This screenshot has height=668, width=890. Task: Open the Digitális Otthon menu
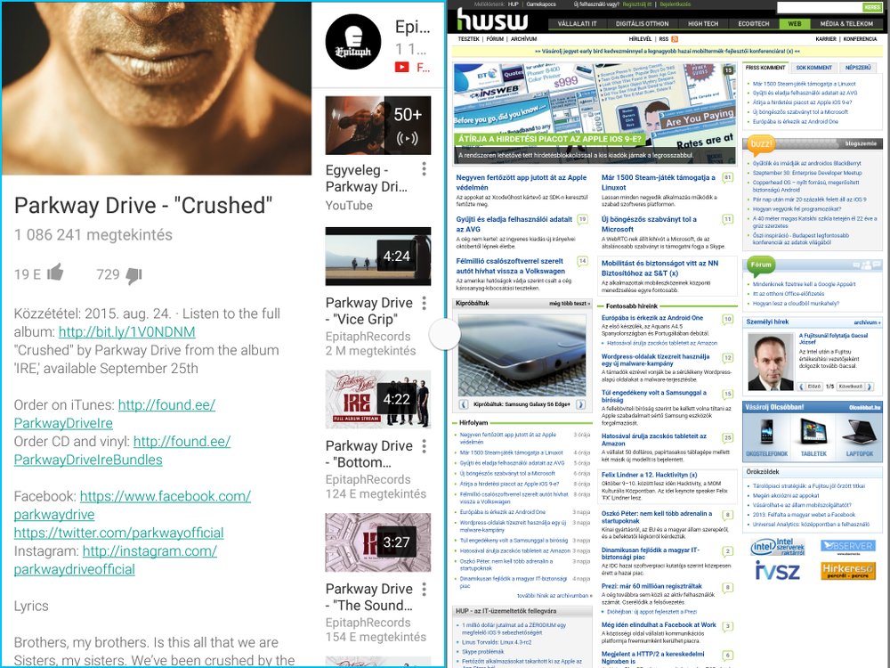(x=642, y=24)
